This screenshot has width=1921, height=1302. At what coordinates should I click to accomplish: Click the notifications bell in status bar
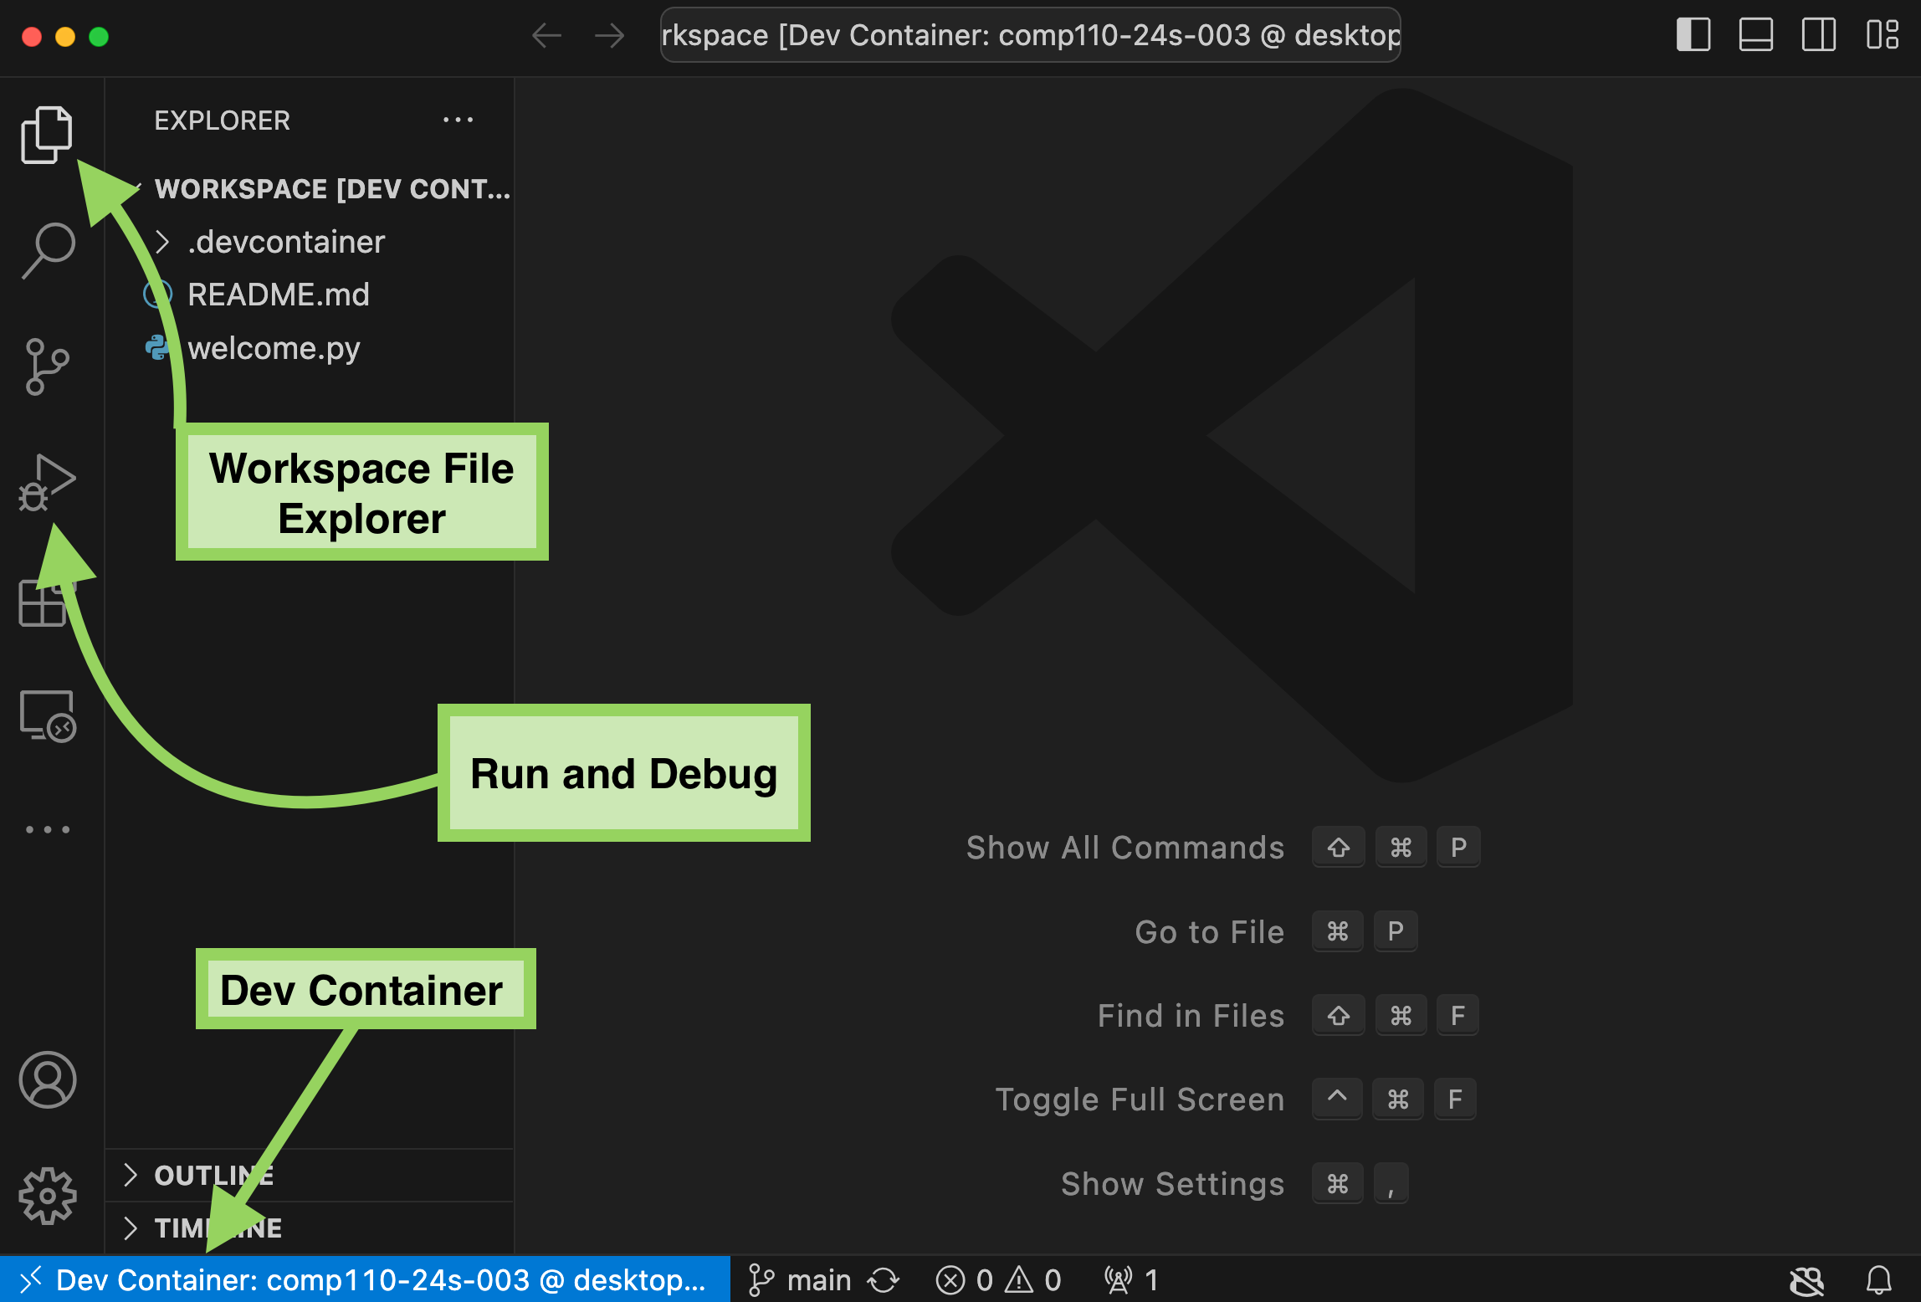pos(1880,1279)
